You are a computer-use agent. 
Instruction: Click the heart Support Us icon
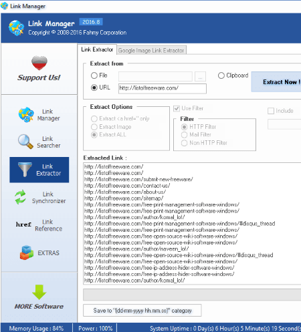tap(39, 63)
